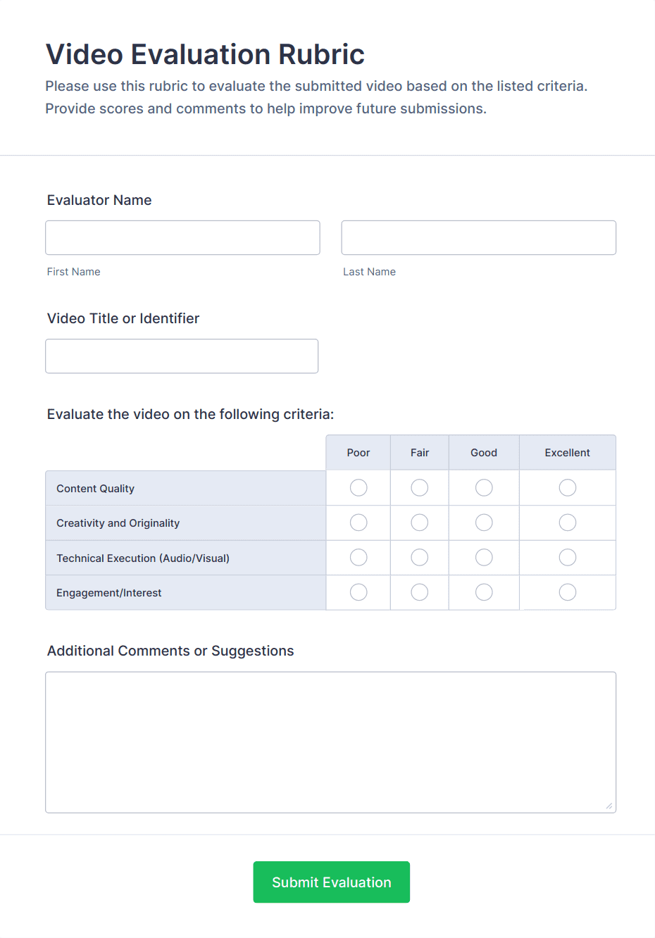Select Poor for Technical Execution
Viewport: 655px width, 938px height.
pos(358,557)
